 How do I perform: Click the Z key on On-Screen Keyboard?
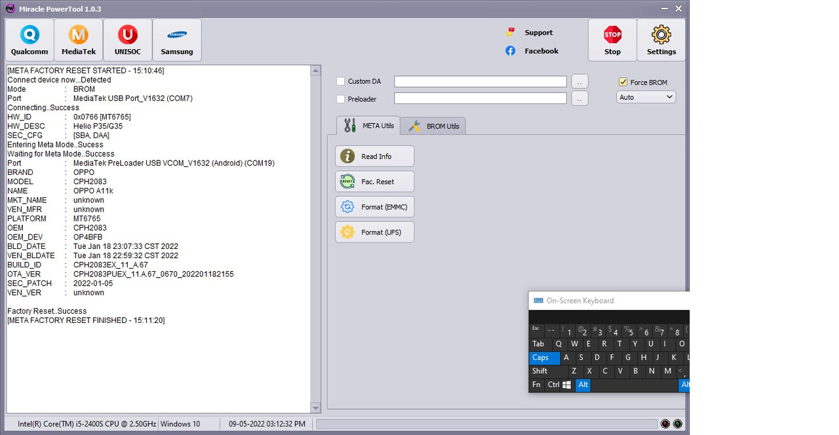(574, 371)
